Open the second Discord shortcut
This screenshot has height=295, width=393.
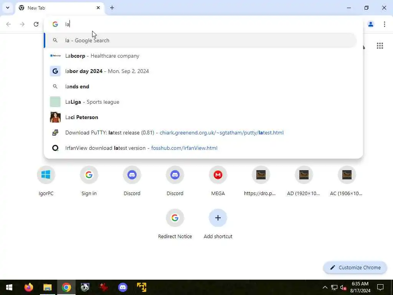[x=175, y=181]
